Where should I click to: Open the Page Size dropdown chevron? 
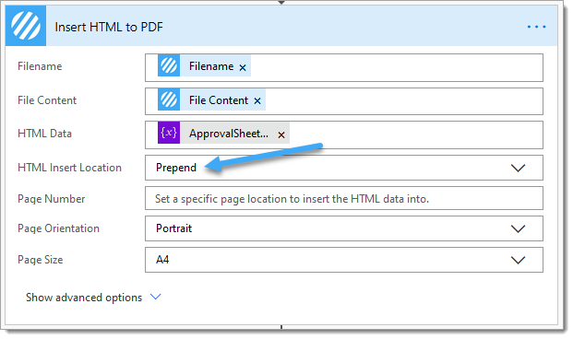(518, 260)
